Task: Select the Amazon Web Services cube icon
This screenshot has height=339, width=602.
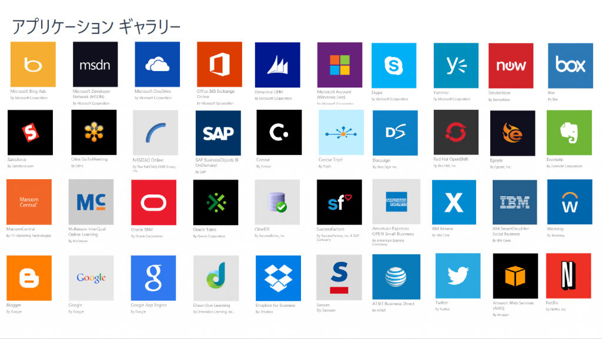Action: [516, 276]
